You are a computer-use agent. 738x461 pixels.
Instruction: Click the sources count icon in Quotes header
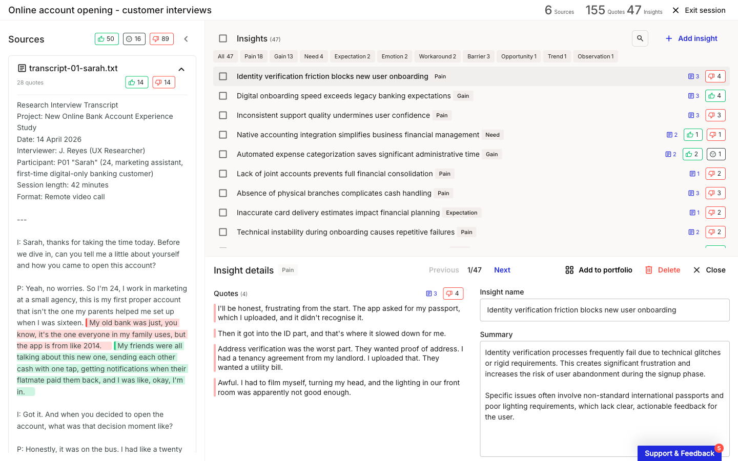(x=432, y=294)
